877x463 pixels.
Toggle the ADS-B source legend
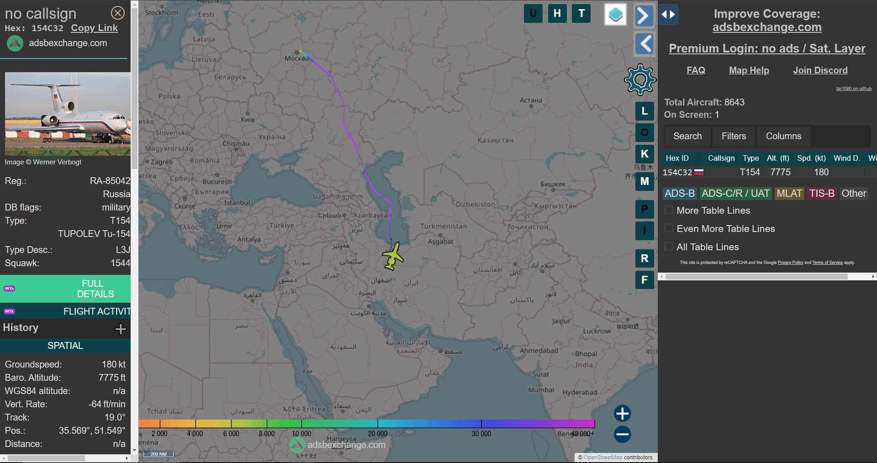pos(680,194)
